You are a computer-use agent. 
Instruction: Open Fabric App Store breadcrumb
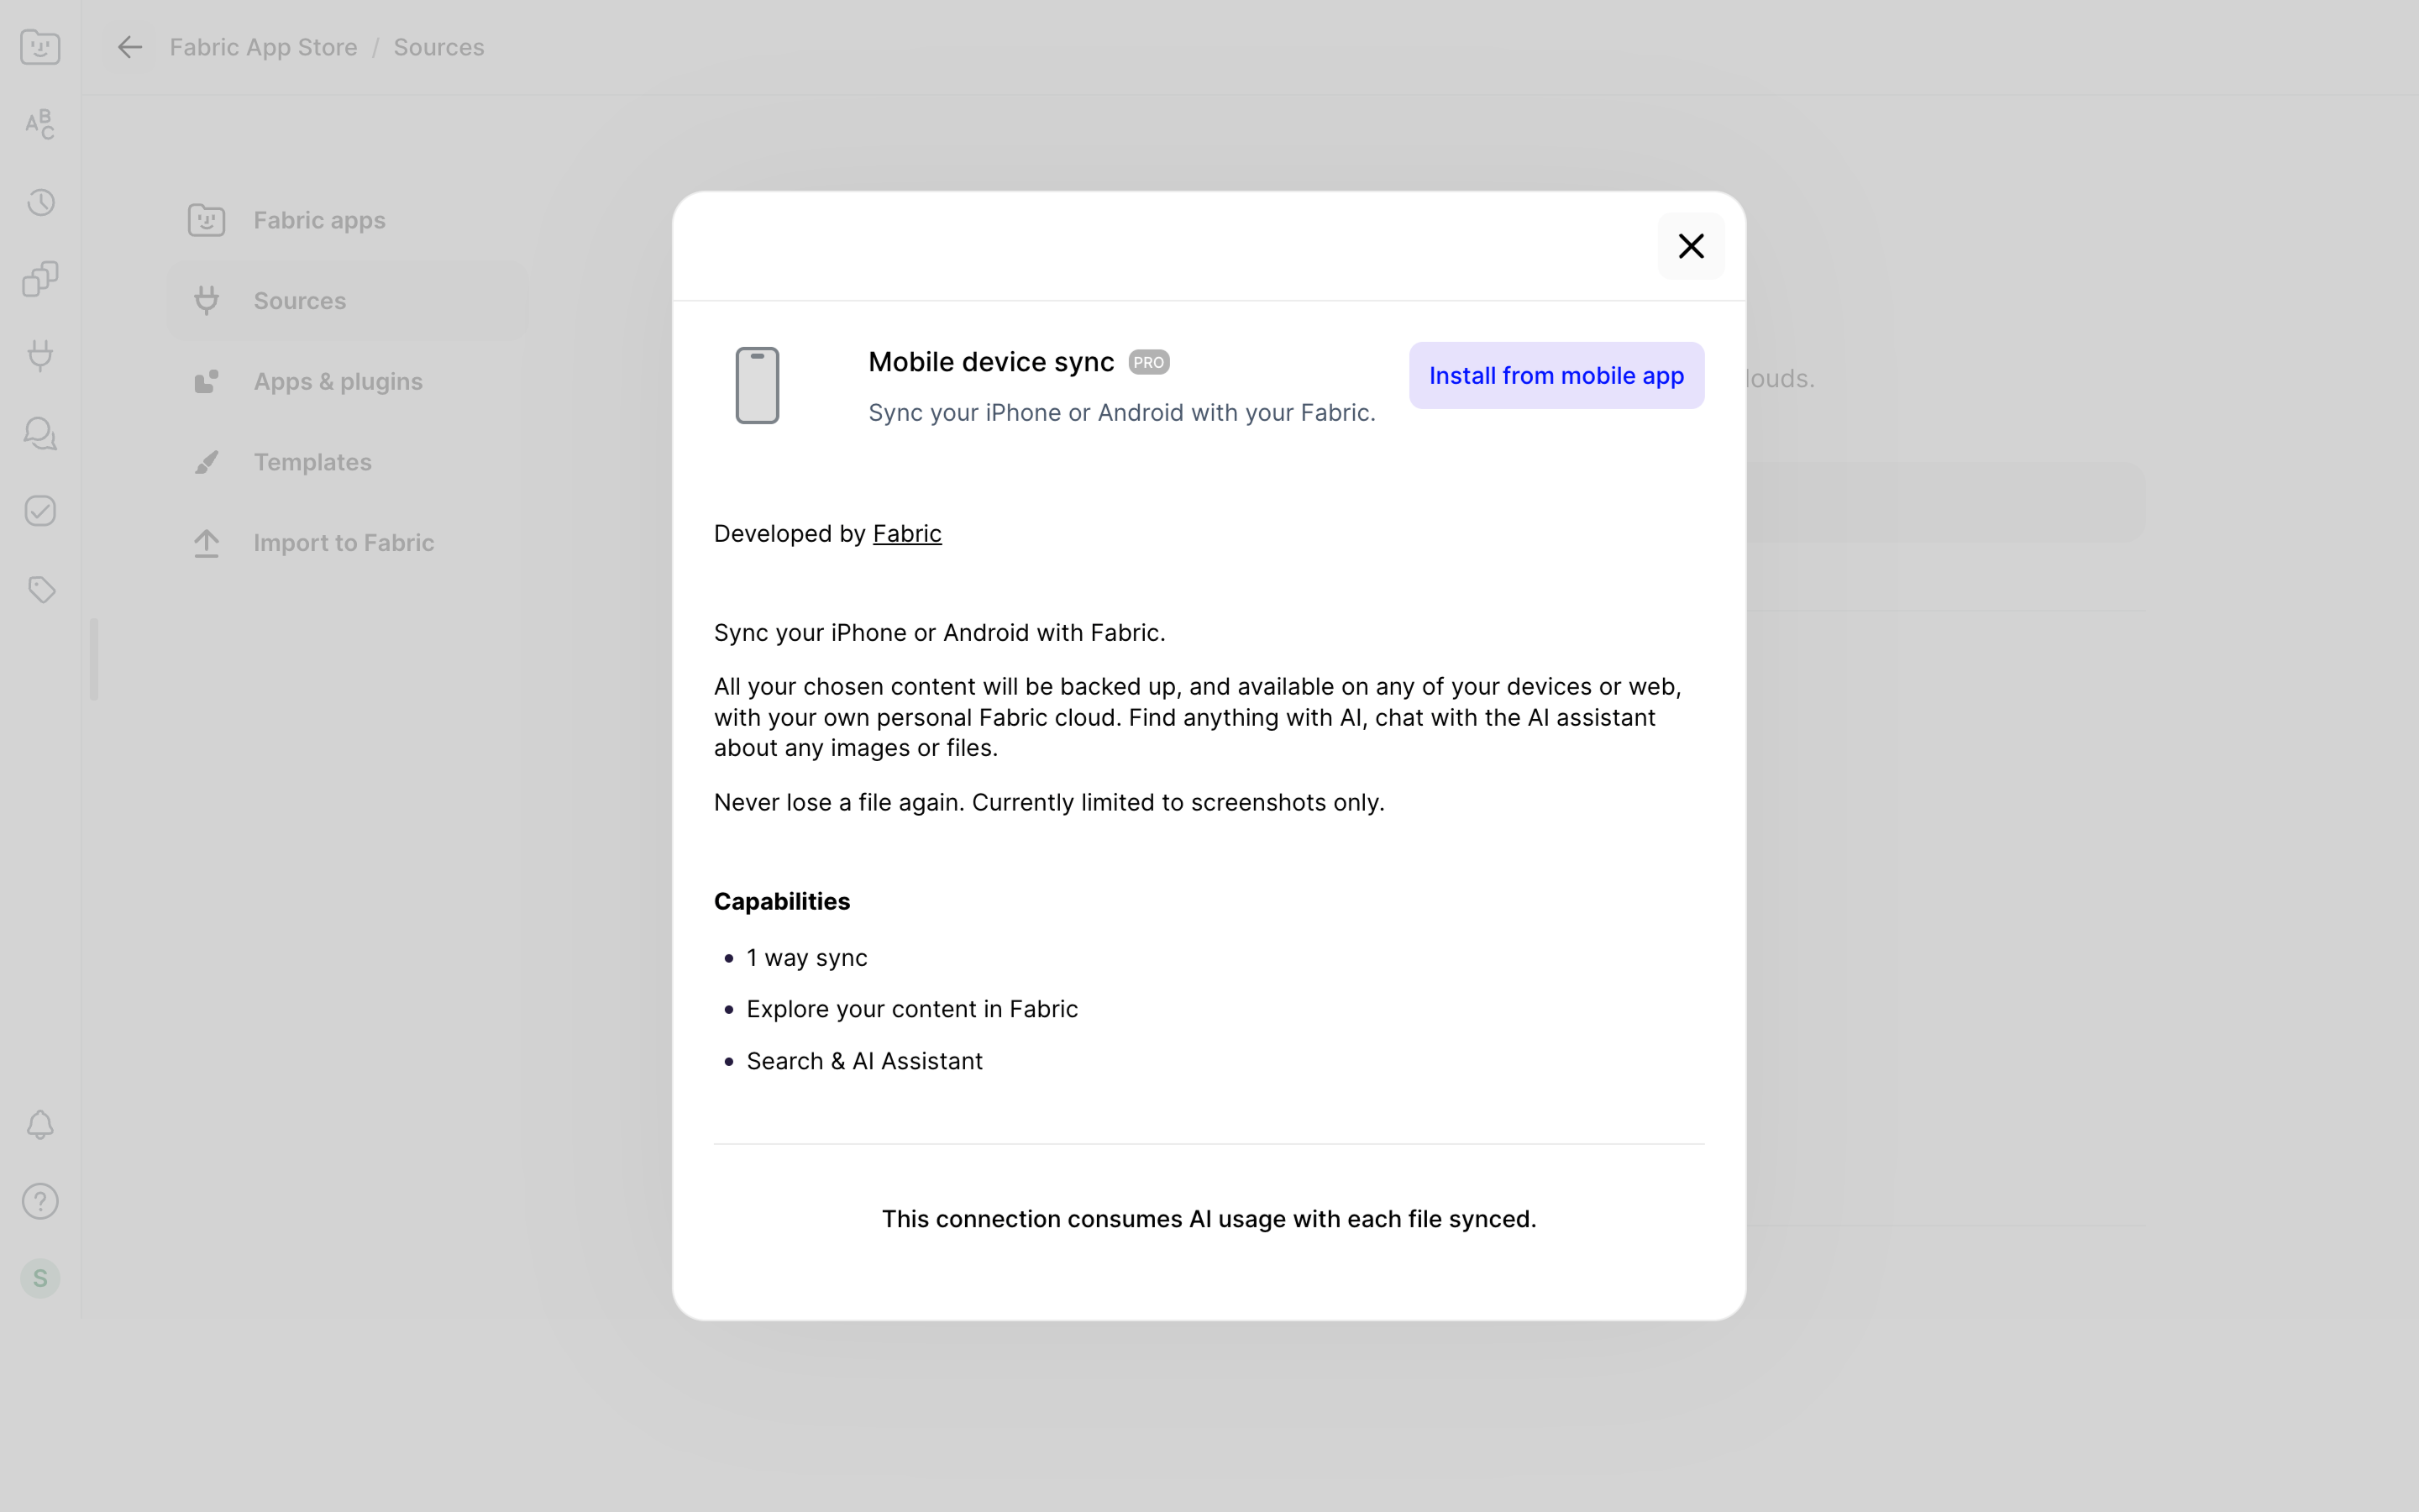point(263,47)
